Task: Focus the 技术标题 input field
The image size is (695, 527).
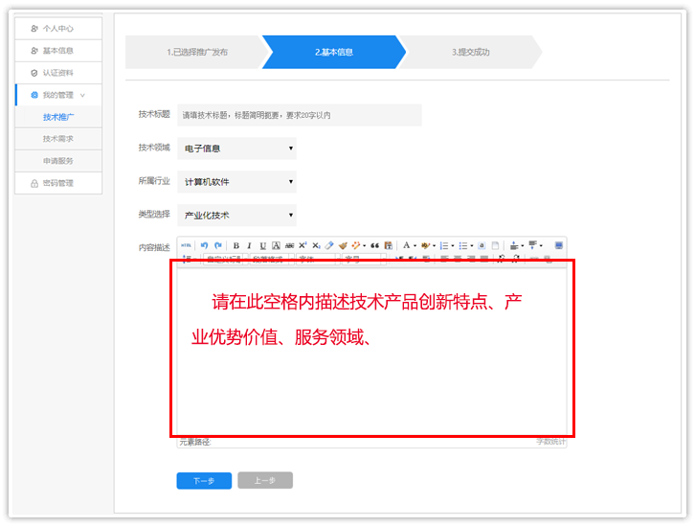Action: tap(300, 115)
